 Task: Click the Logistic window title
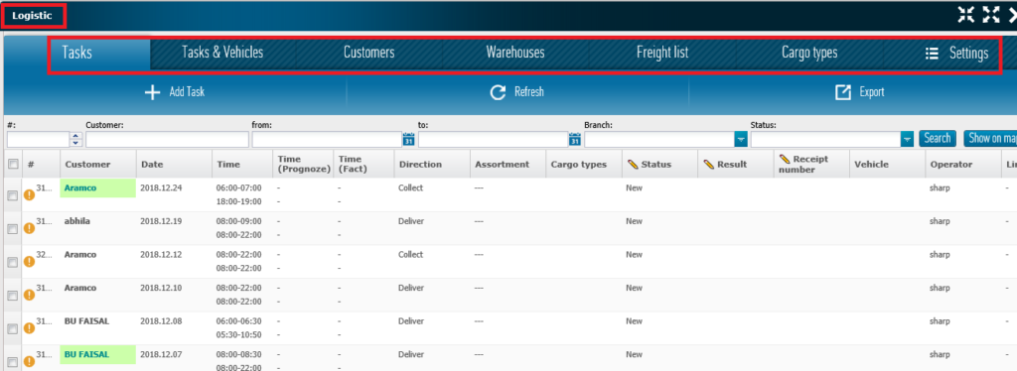33,16
